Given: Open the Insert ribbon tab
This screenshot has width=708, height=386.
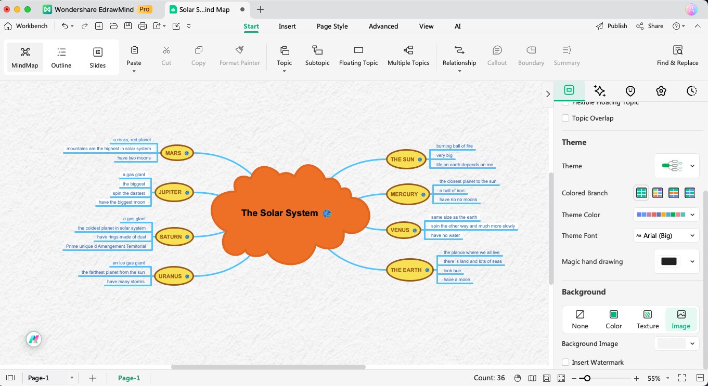Looking at the screenshot, I should pyautogui.click(x=287, y=26).
